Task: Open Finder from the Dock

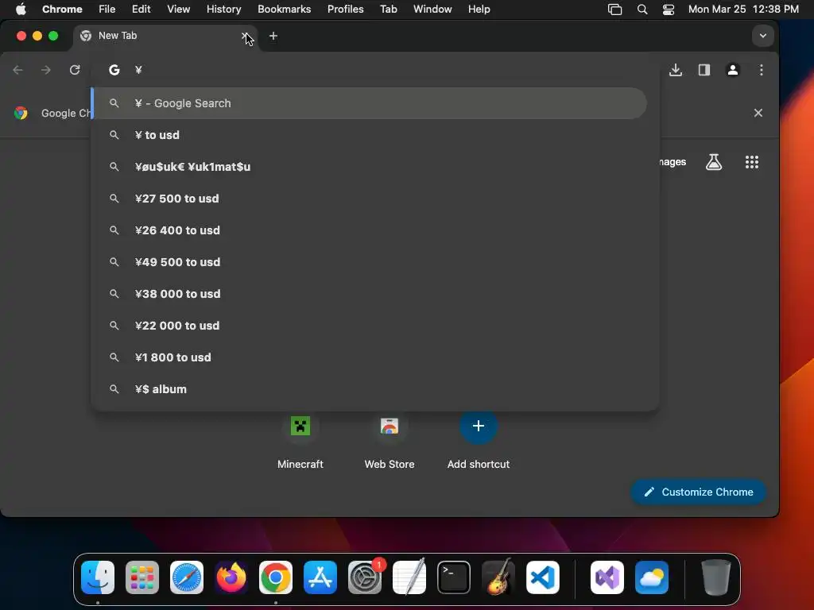Action: click(x=98, y=577)
